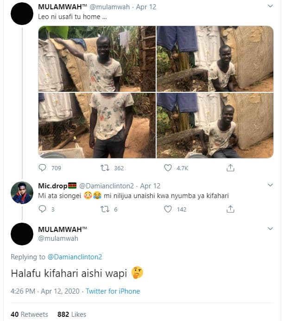Viewport: 284px width, 321px height.
Task: Share the main photo tweet
Action: [x=230, y=168]
